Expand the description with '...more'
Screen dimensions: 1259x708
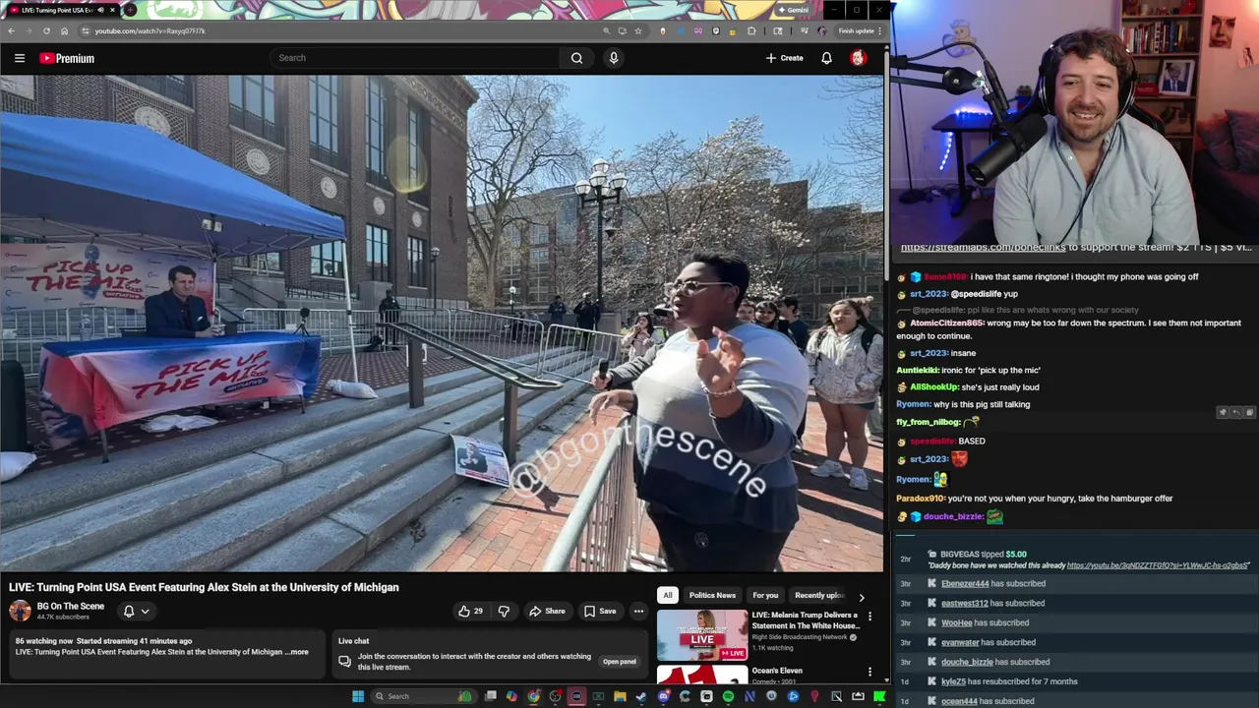(297, 652)
